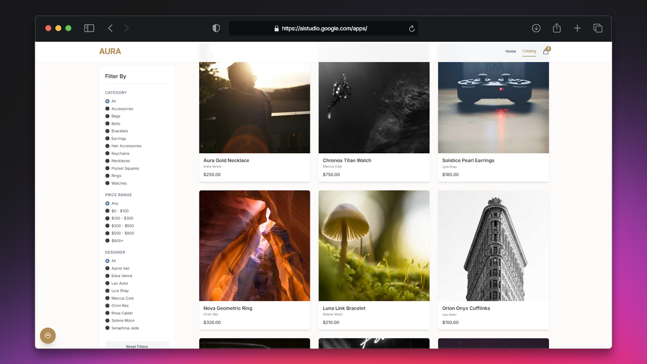647x364 pixels.
Task: Click the Chronos Titan Watch product image
Action: click(x=374, y=108)
